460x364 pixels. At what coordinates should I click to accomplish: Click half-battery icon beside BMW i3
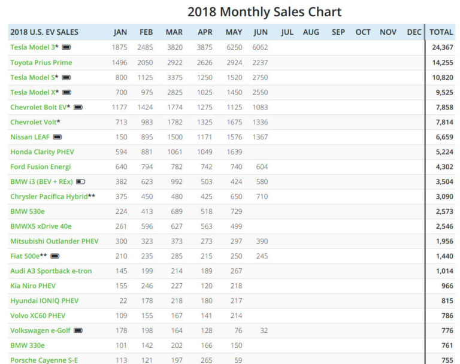click(x=81, y=182)
